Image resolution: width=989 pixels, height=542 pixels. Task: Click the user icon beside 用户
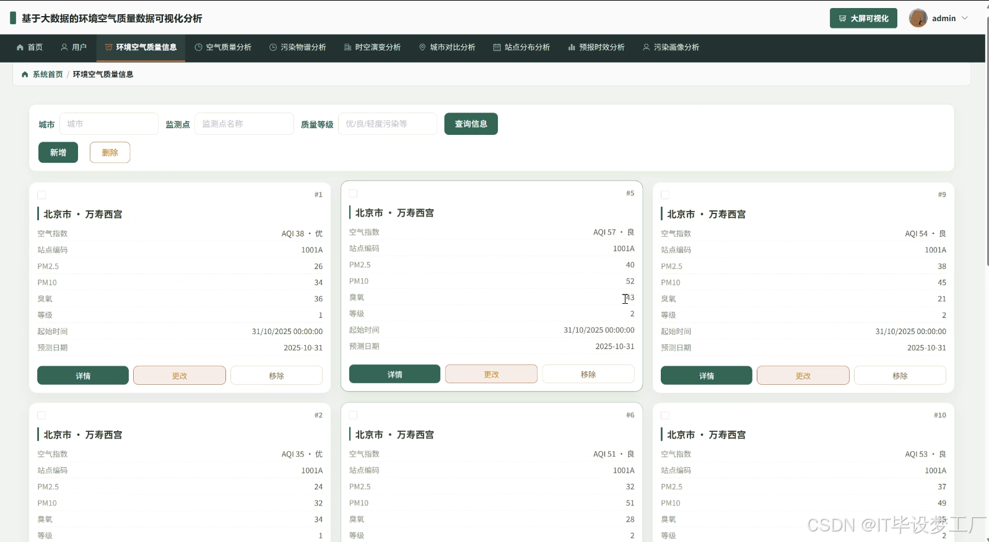pyautogui.click(x=64, y=47)
